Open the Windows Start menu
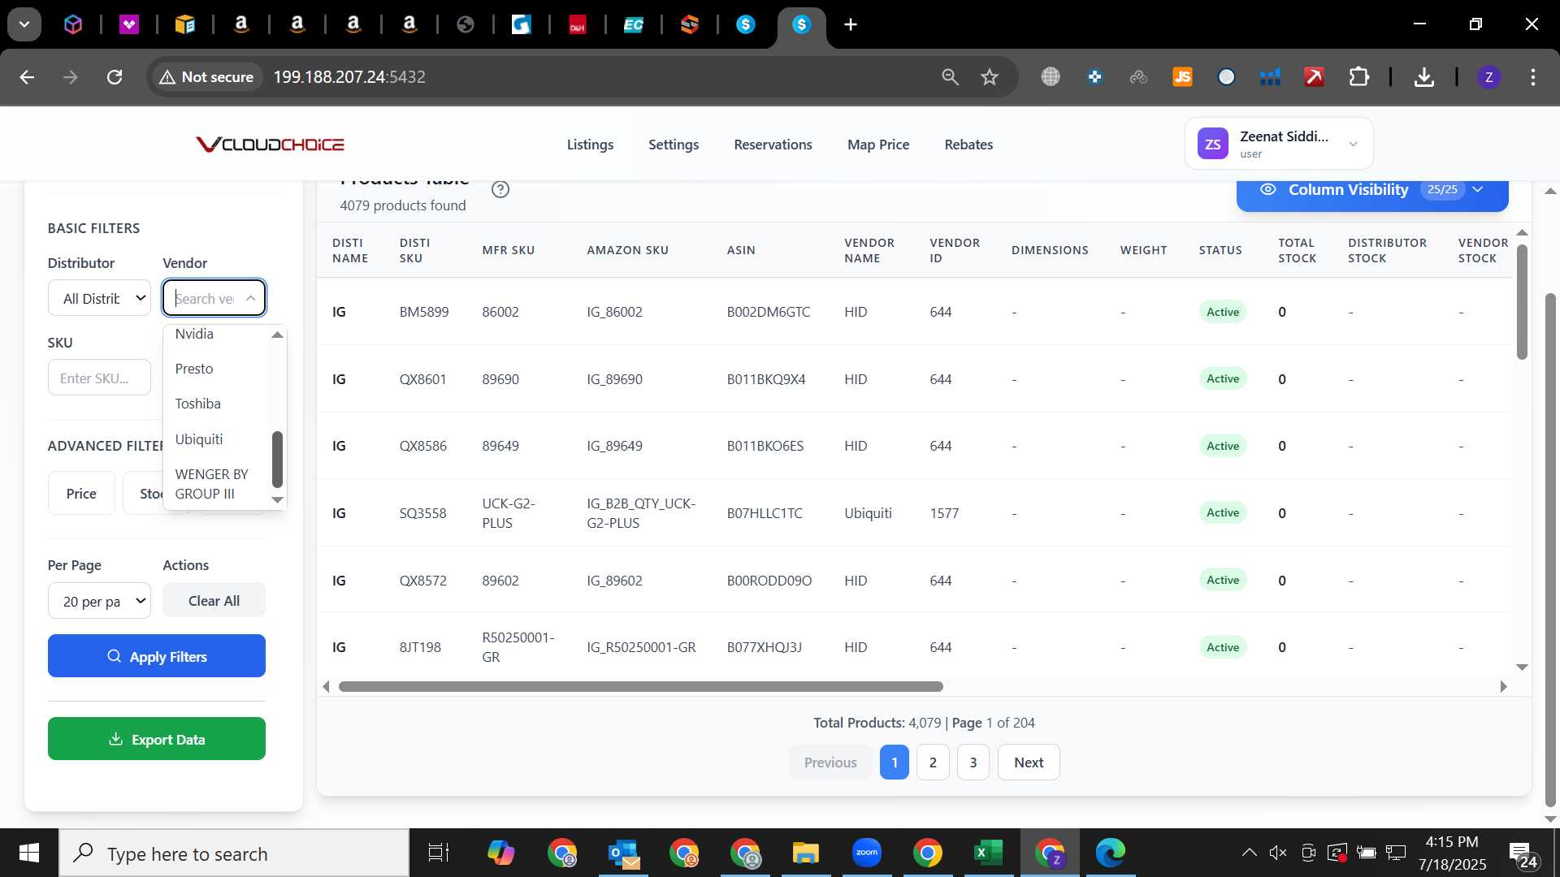This screenshot has width=1560, height=877. (29, 853)
